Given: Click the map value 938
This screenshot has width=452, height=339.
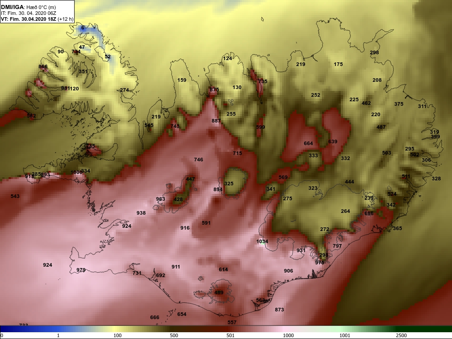Looking at the screenshot, I should pyautogui.click(x=141, y=213).
